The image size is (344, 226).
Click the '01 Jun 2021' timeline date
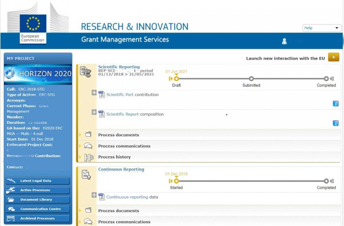[176, 71]
